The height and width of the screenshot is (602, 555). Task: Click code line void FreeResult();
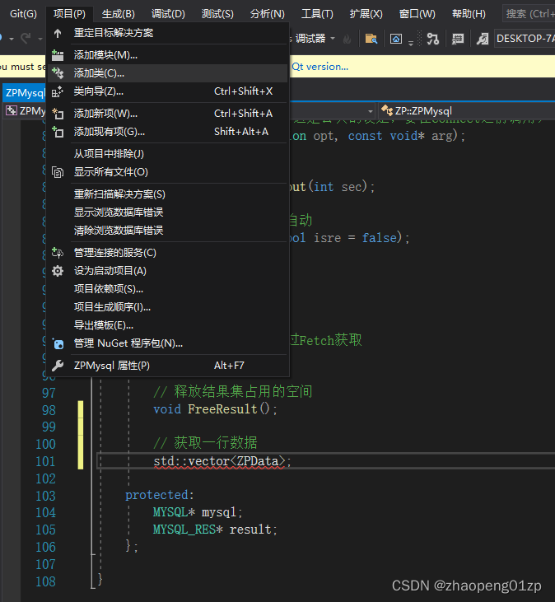click(215, 409)
